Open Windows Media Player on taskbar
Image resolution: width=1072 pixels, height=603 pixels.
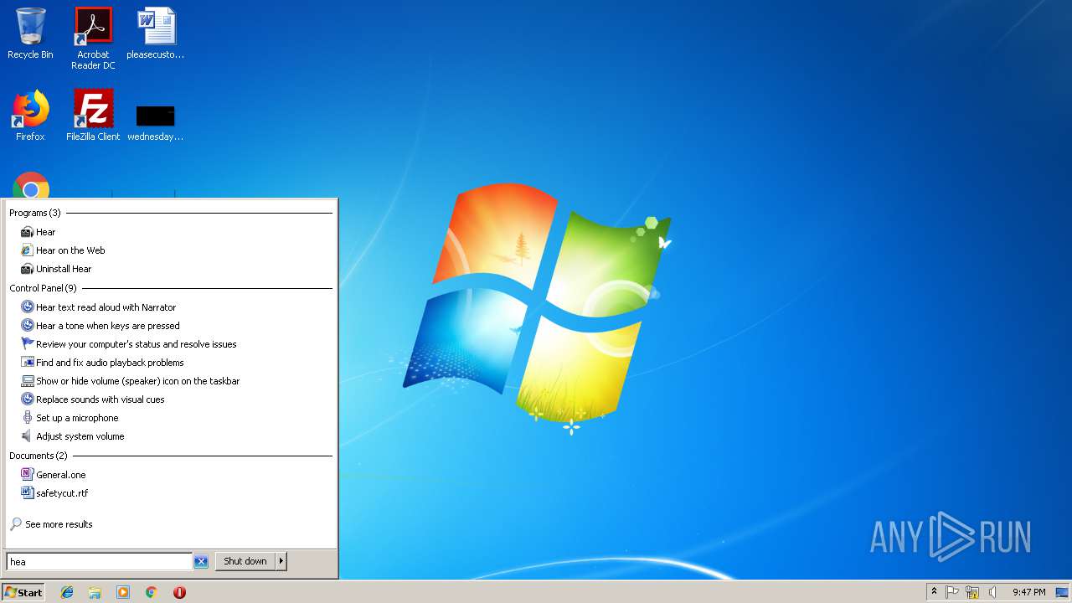pos(123,592)
